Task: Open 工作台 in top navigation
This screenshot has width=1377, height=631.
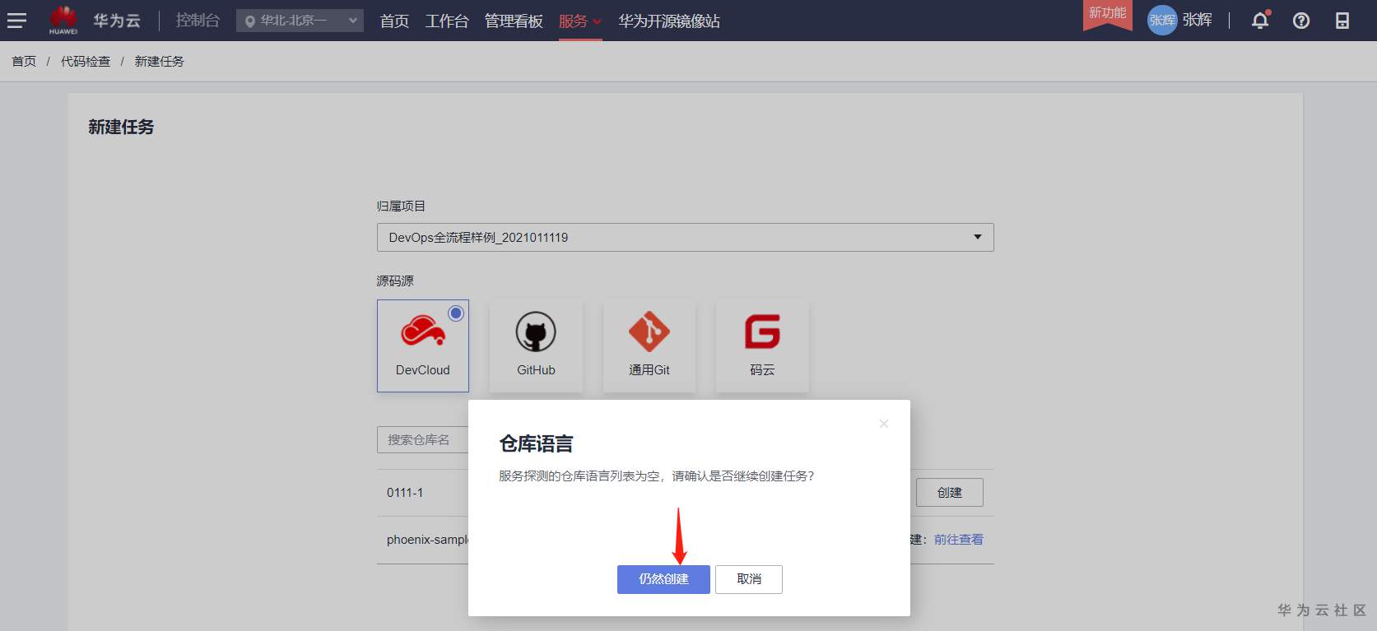Action: pos(447,21)
